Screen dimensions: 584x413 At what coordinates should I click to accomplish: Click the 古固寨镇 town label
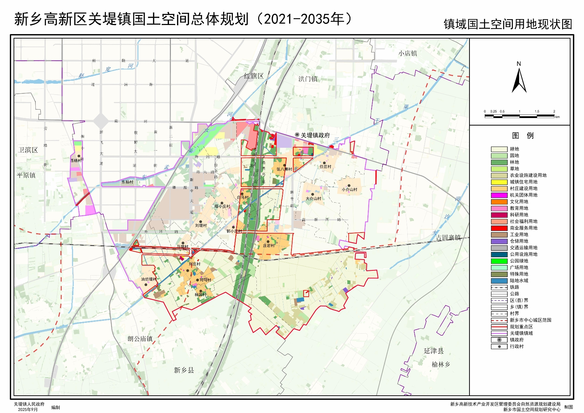point(448,238)
